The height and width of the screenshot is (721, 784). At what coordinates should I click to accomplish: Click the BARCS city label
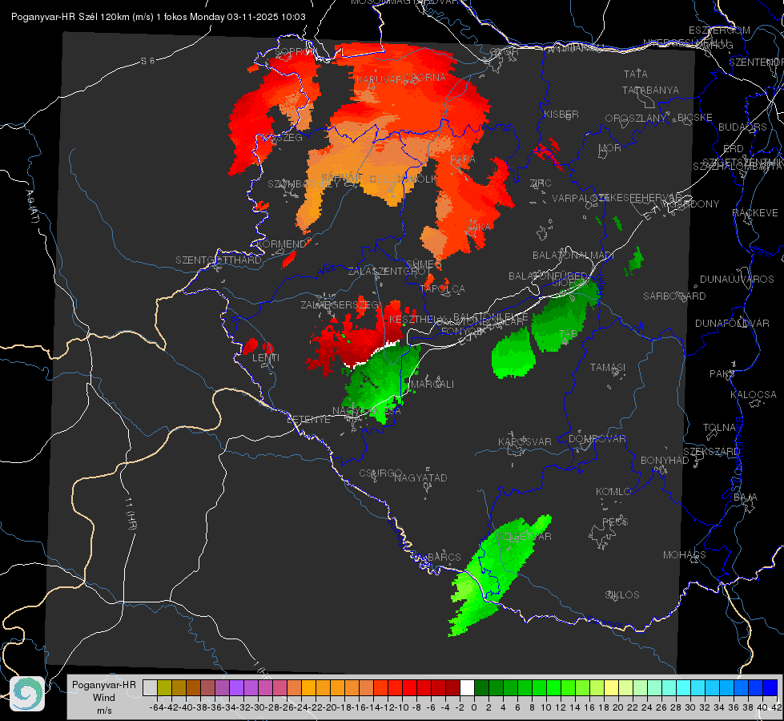pos(444,557)
